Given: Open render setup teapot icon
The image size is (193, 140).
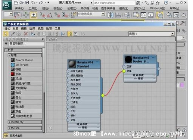Looking at the screenshot, I should [169, 15].
